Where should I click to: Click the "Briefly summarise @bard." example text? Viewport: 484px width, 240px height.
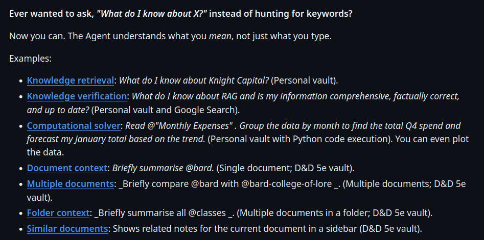click(165, 168)
